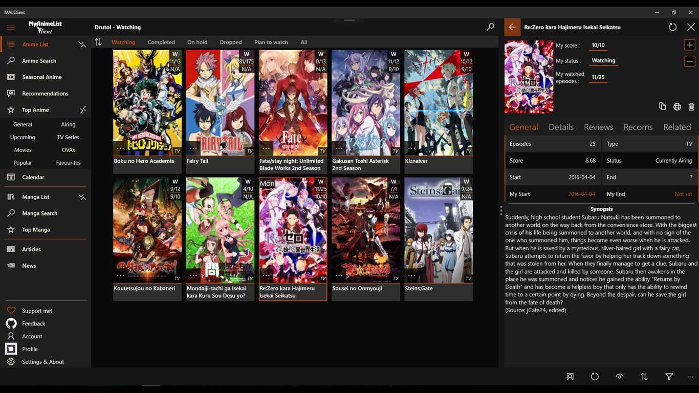Open the Reviews tab in details
The height and width of the screenshot is (393, 699).
pos(598,127)
